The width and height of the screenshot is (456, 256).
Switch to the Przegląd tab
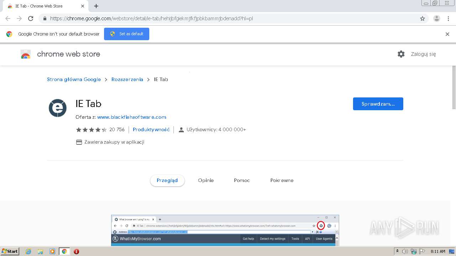167,180
